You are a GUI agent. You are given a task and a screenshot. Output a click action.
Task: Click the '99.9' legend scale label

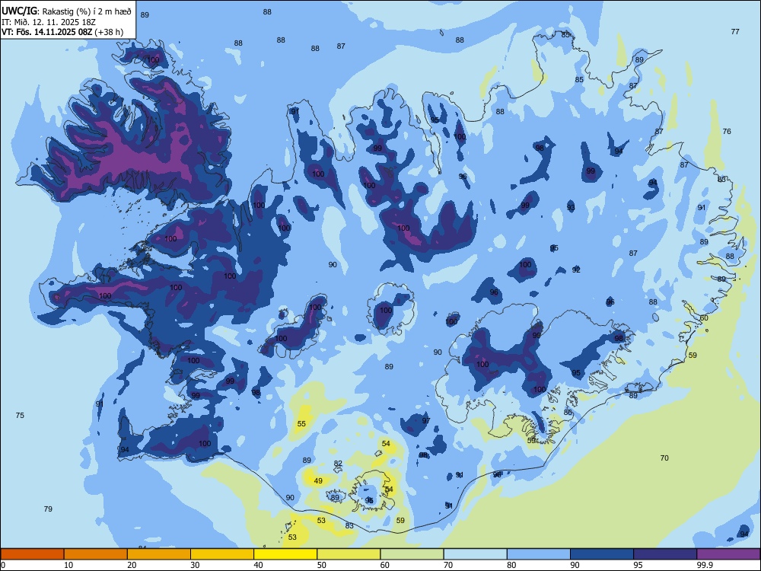pyautogui.click(x=704, y=565)
